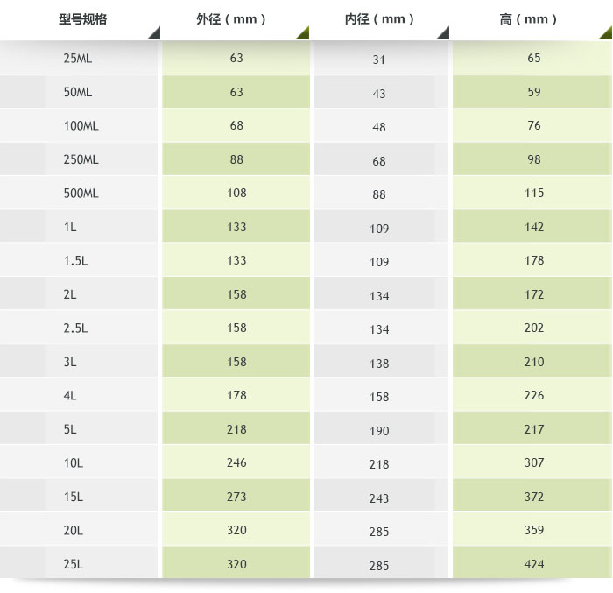
Task: Click the dark triangle in the 型号规格 header
Action: tap(154, 33)
